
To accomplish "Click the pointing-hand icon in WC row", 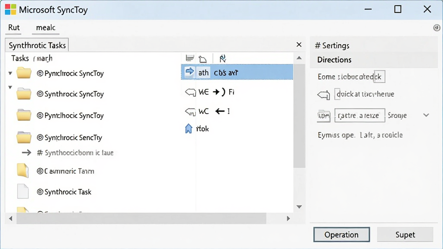I will click(x=190, y=112).
